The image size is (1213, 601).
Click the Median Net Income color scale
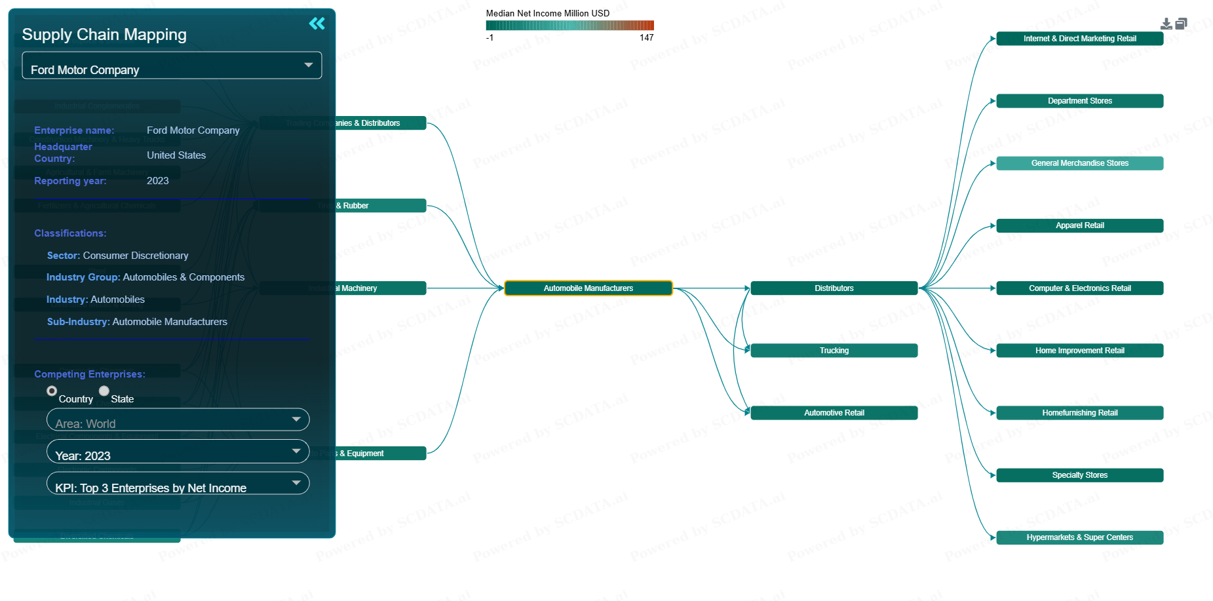[x=570, y=26]
